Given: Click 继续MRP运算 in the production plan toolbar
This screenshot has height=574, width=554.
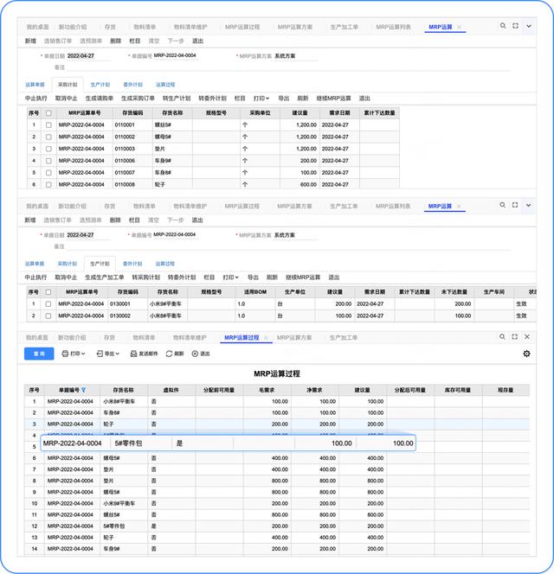Looking at the screenshot, I should pyautogui.click(x=303, y=277).
